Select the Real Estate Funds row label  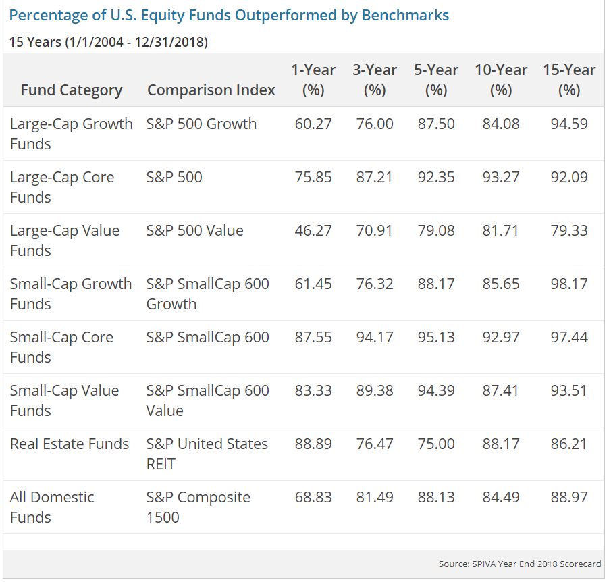[70, 444]
